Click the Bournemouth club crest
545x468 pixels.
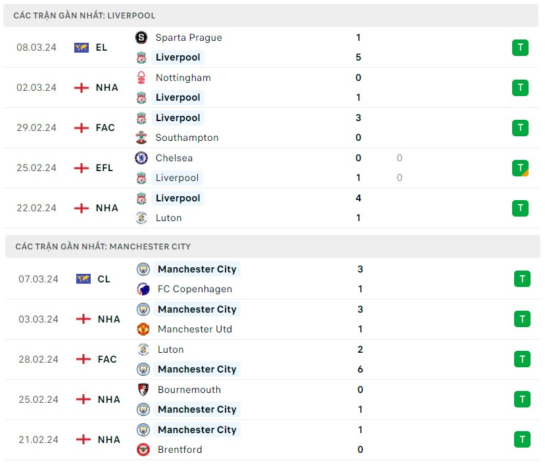tap(143, 390)
